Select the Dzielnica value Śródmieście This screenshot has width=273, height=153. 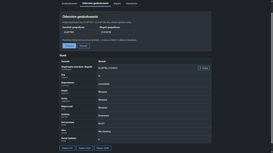[104, 116]
